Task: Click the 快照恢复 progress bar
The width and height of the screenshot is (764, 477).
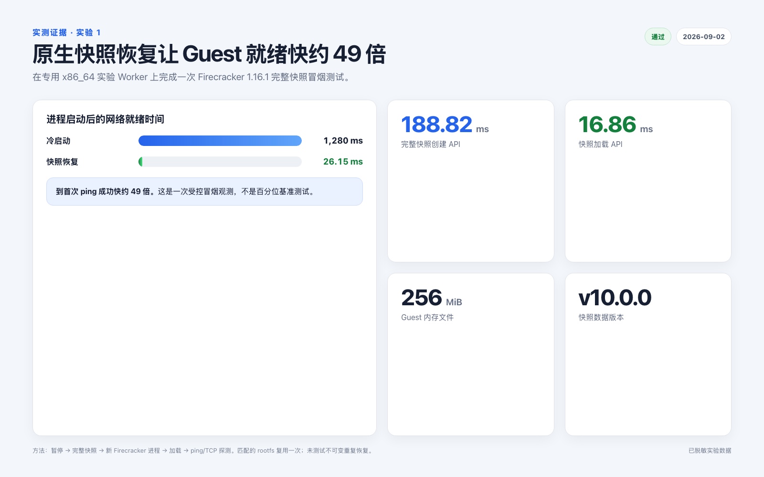Action: [x=220, y=162]
